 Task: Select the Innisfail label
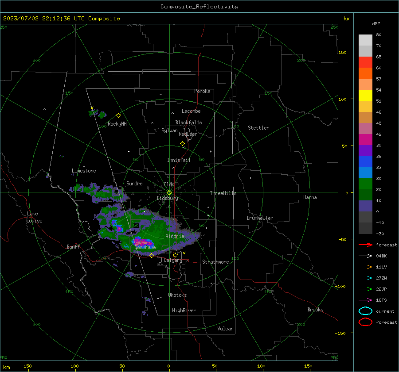(x=179, y=160)
